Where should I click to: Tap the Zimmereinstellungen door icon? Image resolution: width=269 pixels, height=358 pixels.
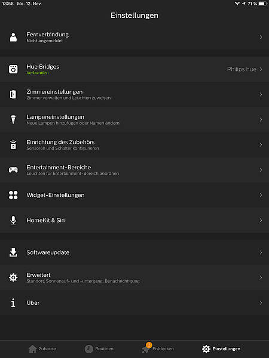(13, 94)
